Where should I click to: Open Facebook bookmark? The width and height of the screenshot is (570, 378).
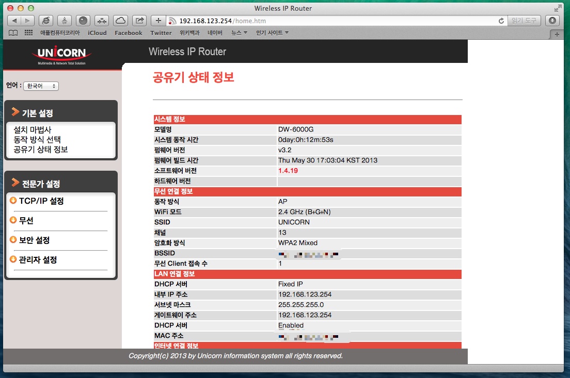(129, 32)
